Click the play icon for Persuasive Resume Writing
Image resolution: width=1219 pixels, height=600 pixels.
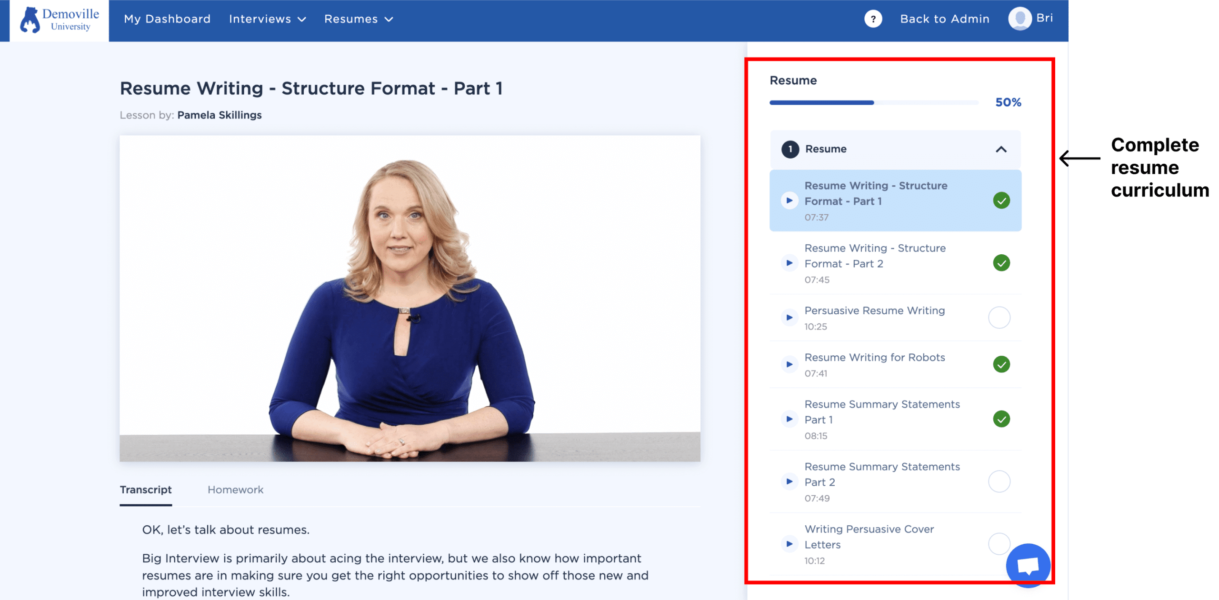(788, 317)
